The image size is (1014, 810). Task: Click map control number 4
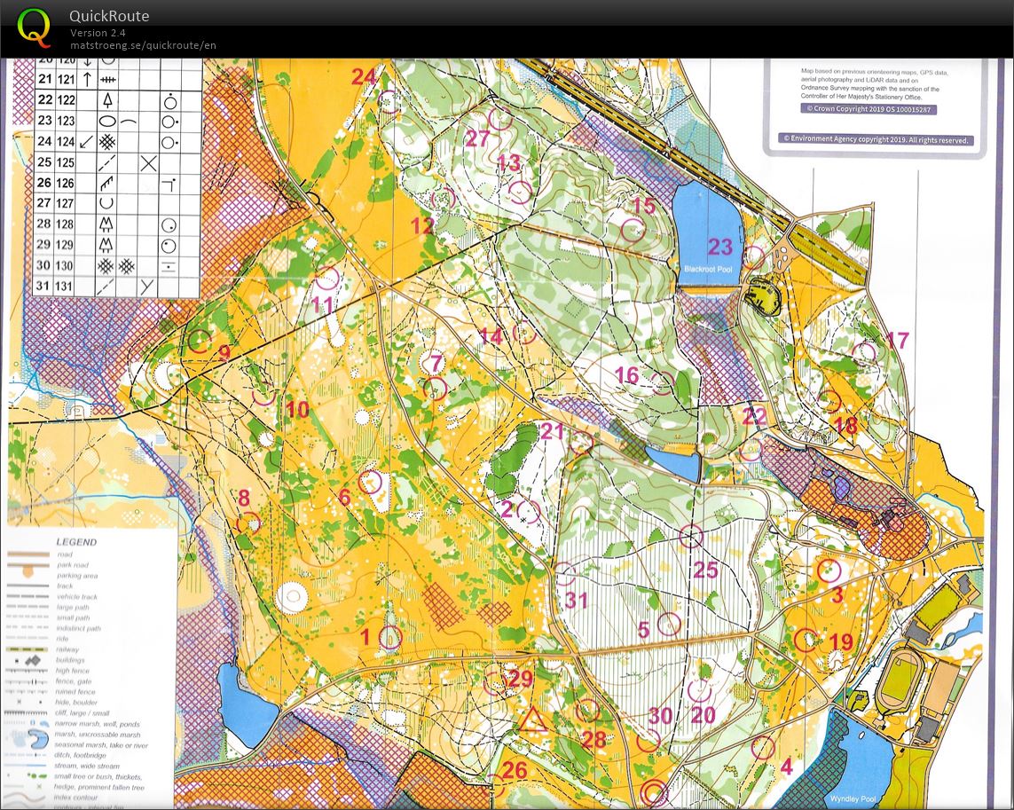[786, 767]
